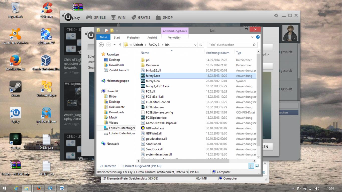This screenshot has width=342, height=192.
Task: Open the Quick Access Toolbar customize dropdown
Action: [x=117, y=31]
